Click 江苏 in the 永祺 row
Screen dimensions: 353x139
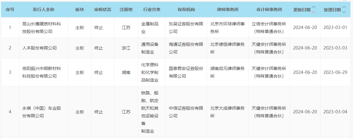126,112
